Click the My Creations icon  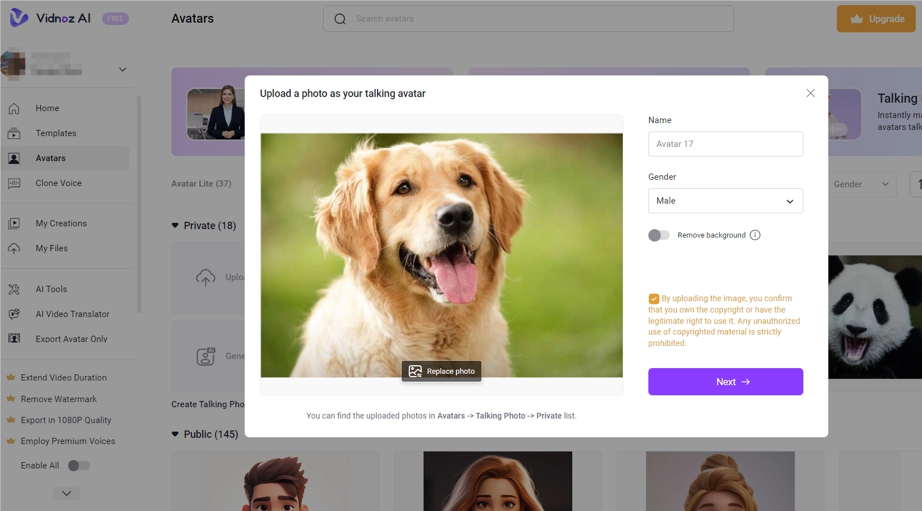pos(14,223)
